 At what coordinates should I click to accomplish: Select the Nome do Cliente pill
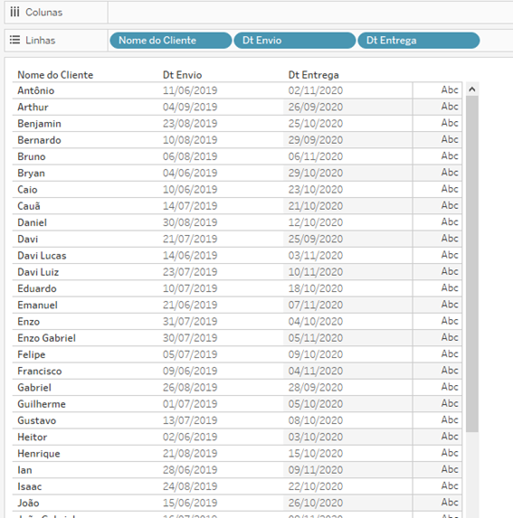click(171, 41)
